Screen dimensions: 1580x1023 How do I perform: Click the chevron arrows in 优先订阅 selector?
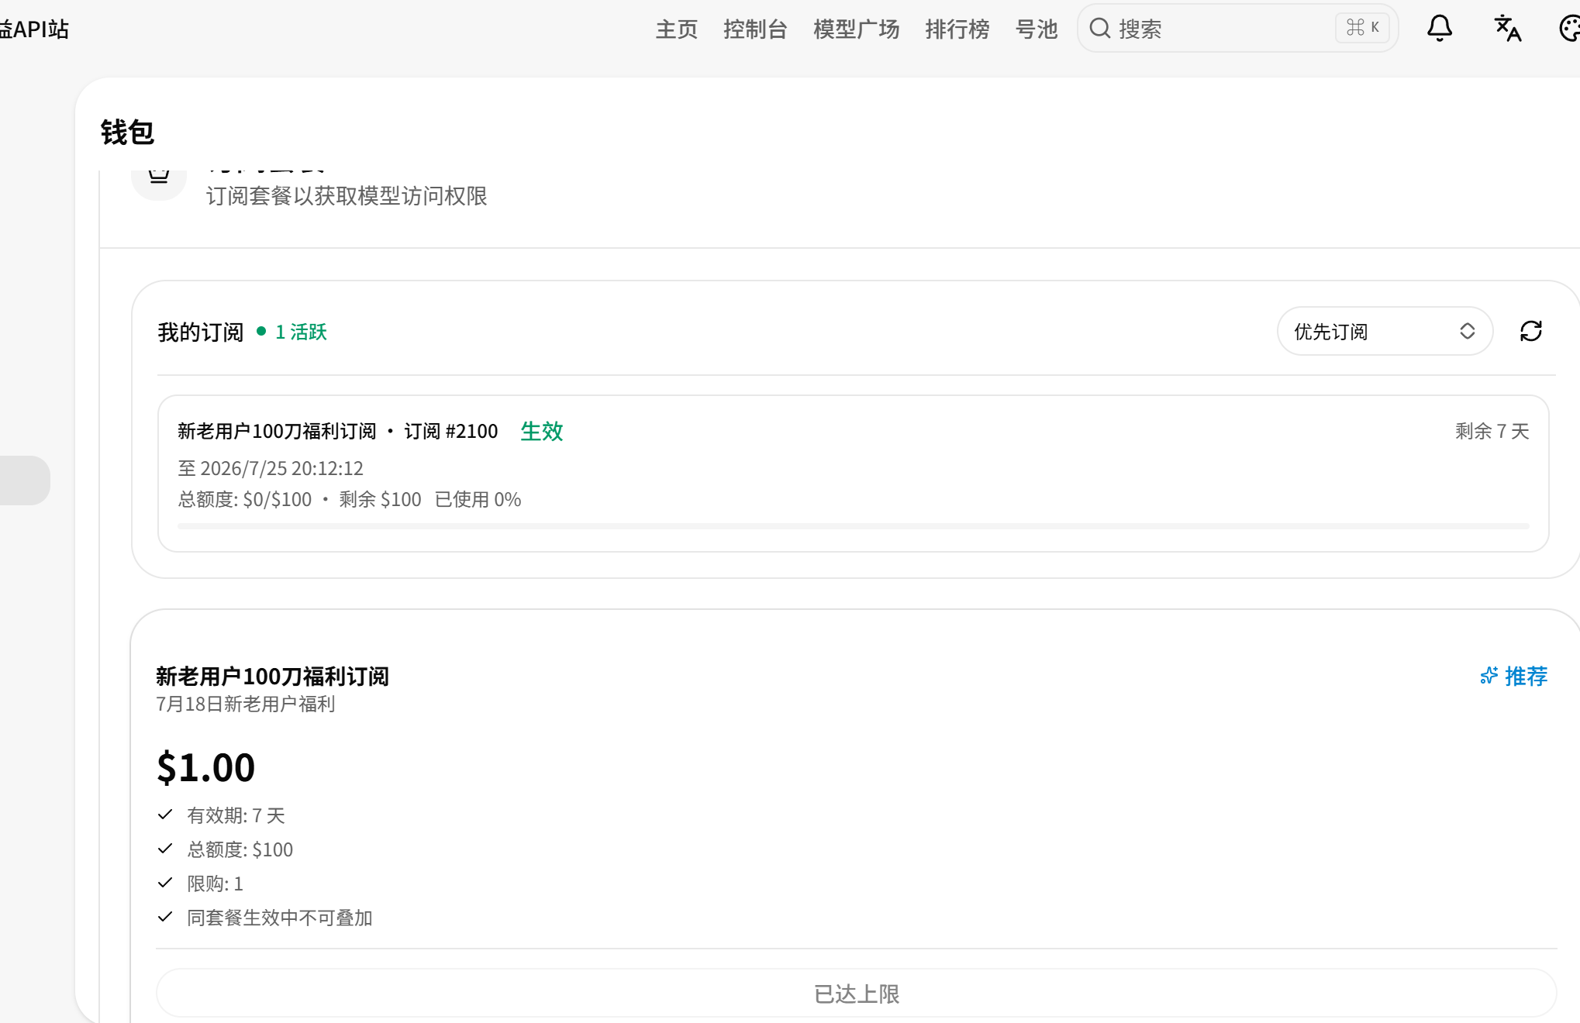pyautogui.click(x=1467, y=332)
